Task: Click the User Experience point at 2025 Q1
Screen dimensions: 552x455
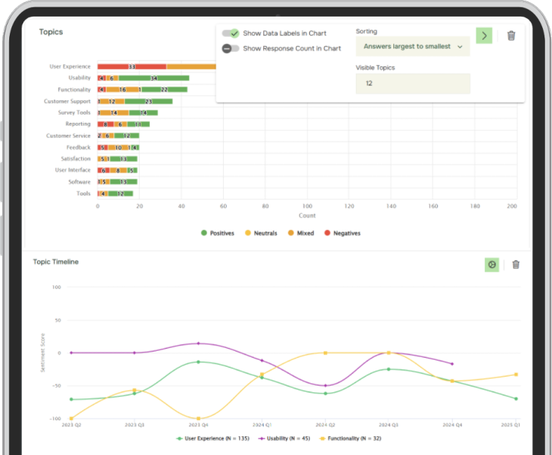Action: point(516,398)
